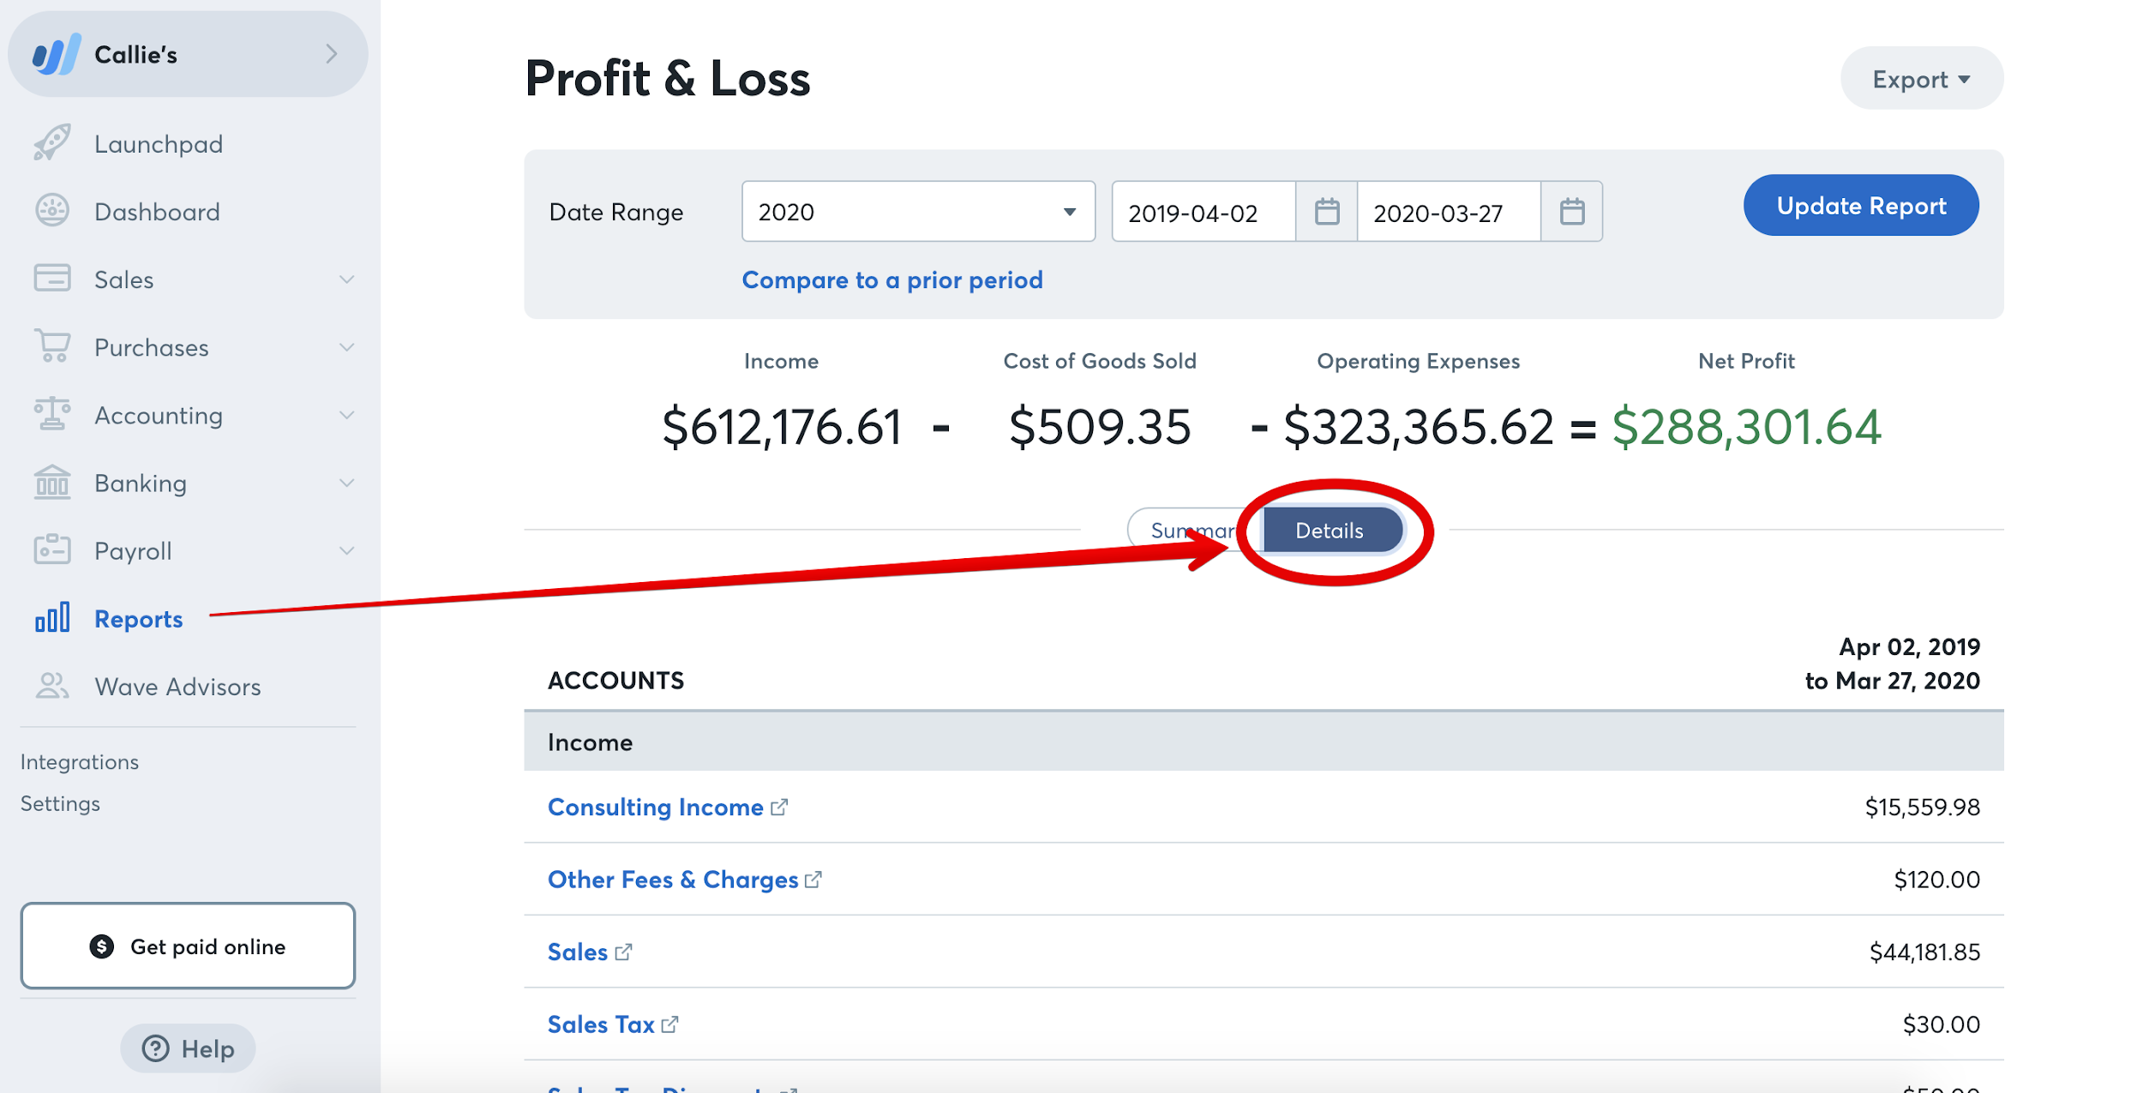Toggle the Wave Advisors menu item
2143x1093 pixels.
(x=178, y=688)
